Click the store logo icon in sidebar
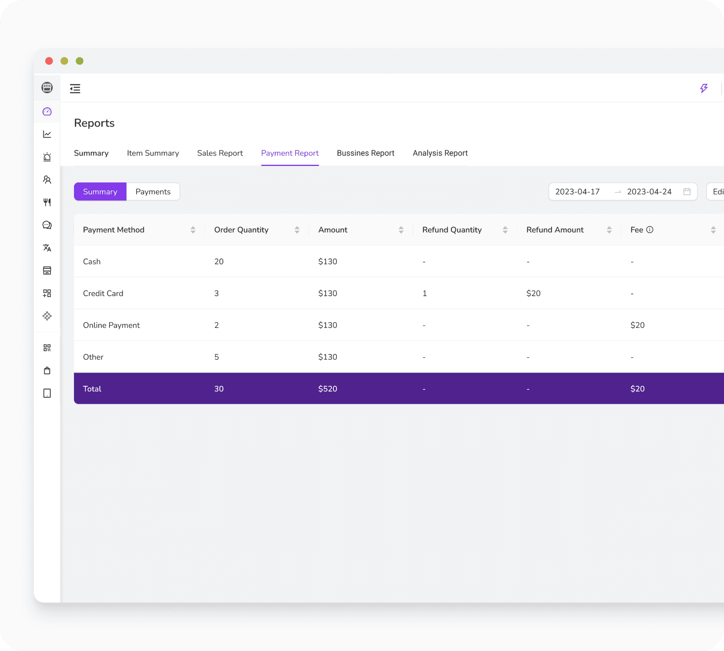The height and width of the screenshot is (651, 724). (47, 88)
